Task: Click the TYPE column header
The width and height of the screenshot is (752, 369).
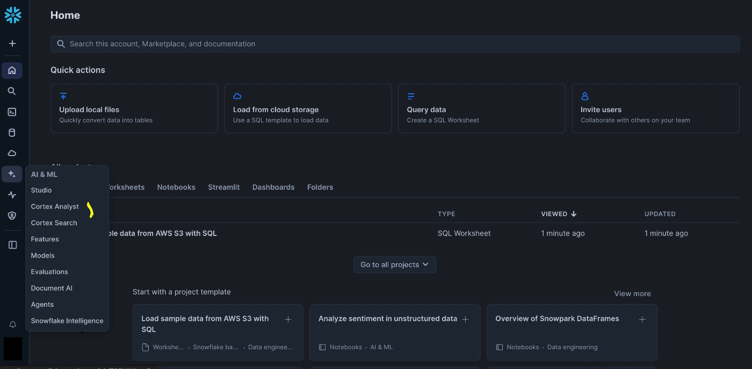Action: tap(446, 214)
